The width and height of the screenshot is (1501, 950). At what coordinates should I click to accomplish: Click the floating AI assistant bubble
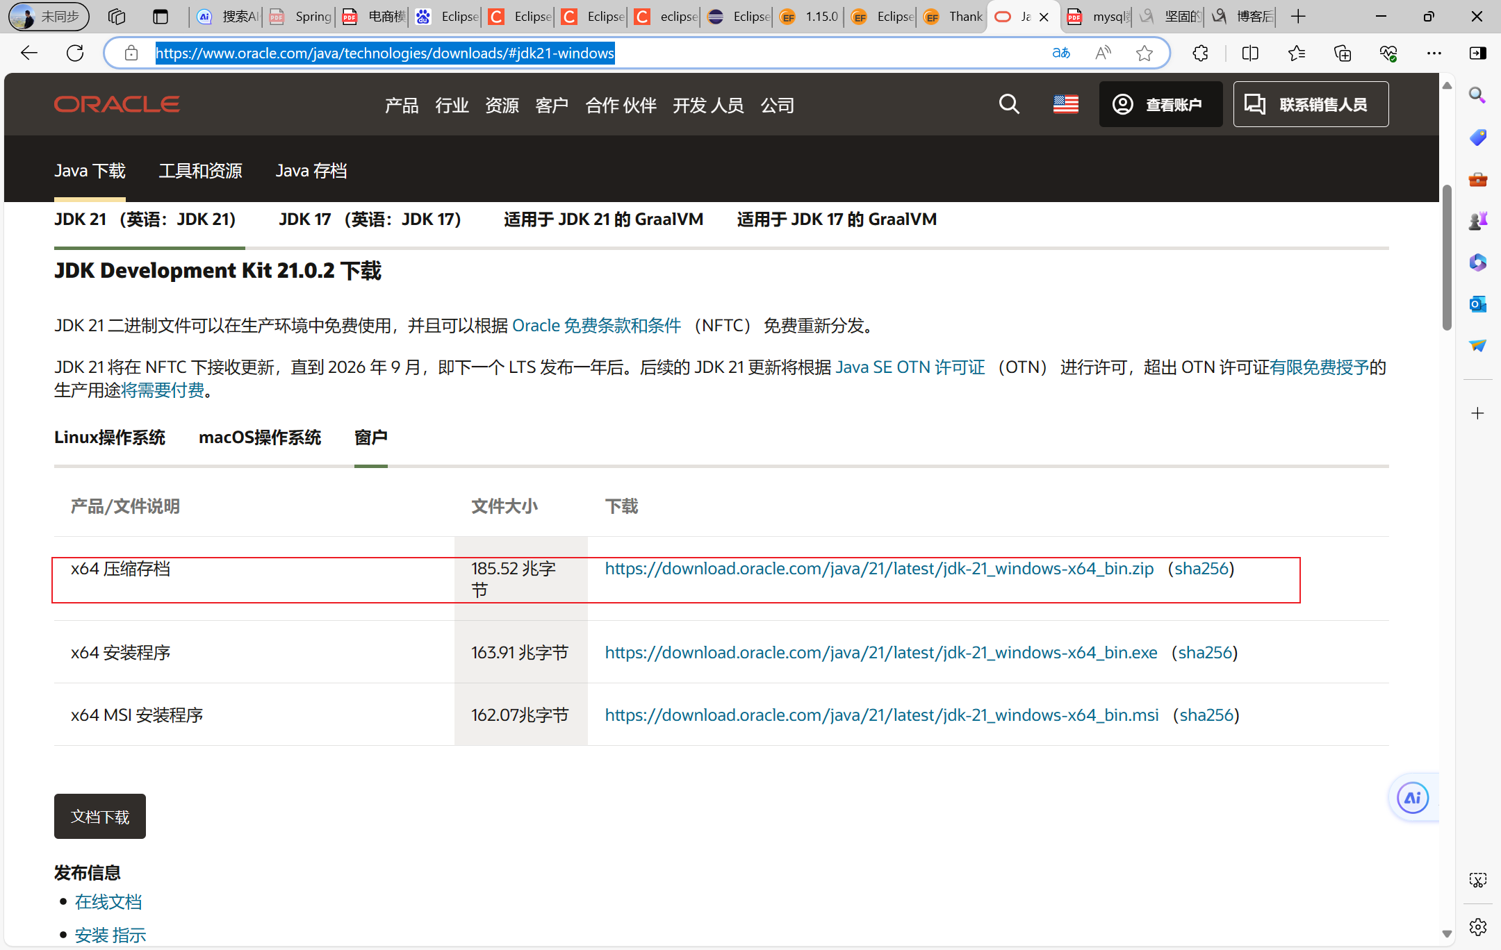click(1413, 797)
